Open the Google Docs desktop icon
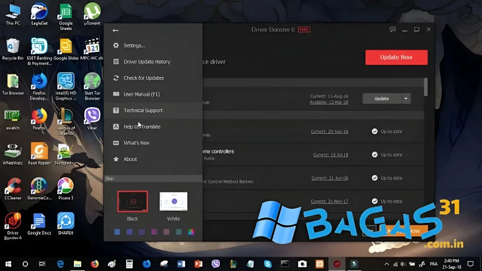 point(40,224)
